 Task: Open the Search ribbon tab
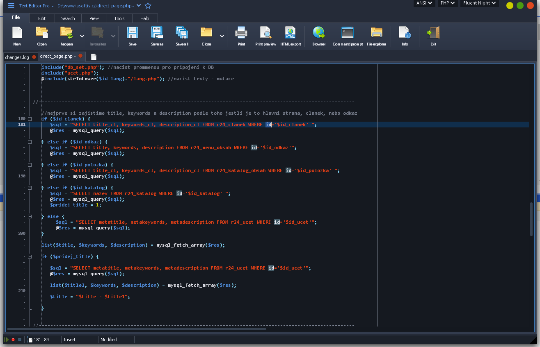tap(68, 18)
